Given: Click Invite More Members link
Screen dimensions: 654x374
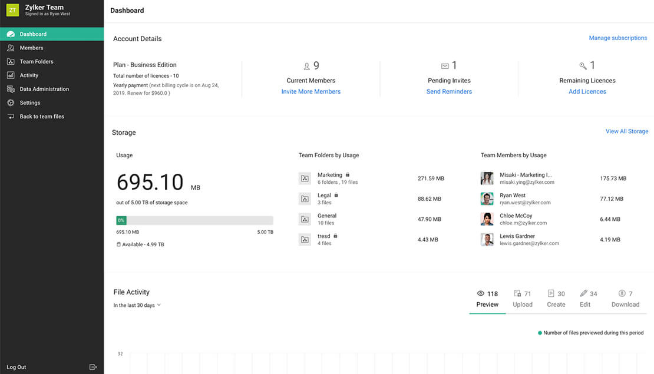Looking at the screenshot, I should [311, 91].
